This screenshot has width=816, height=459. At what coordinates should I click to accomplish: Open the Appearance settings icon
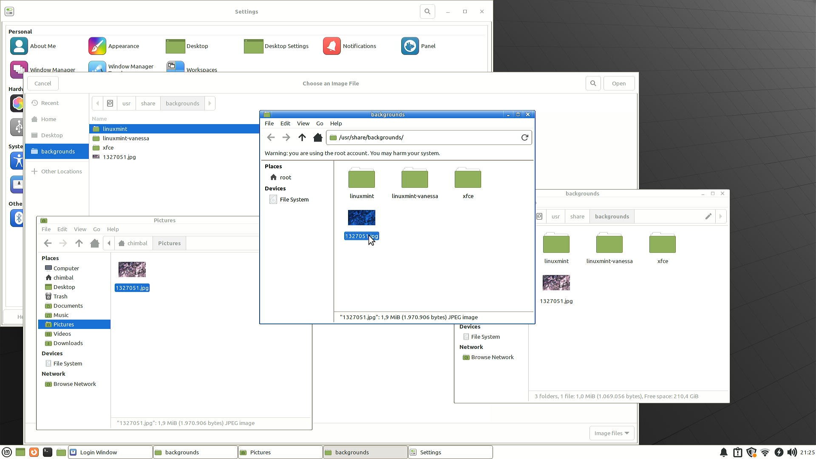[97, 46]
